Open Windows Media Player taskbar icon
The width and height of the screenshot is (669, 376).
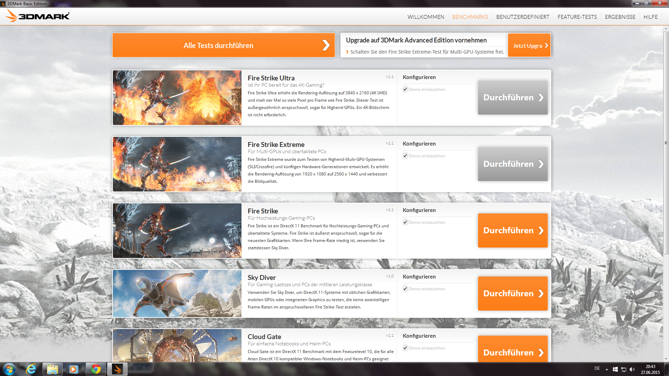tap(74, 369)
